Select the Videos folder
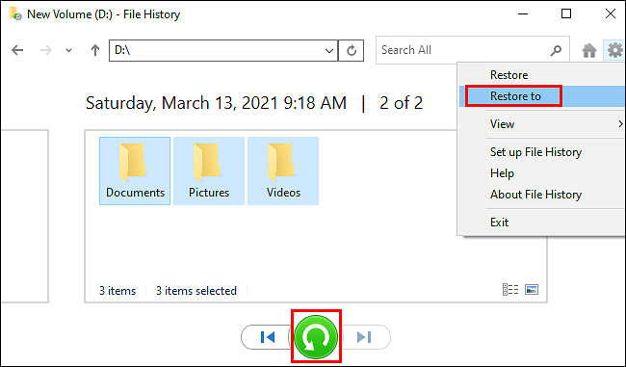This screenshot has height=367, width=626. [x=283, y=170]
